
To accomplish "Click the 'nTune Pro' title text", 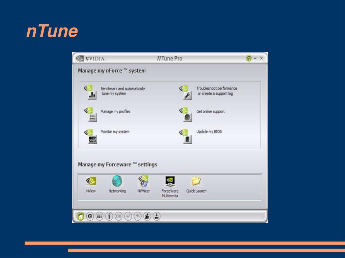I will click(x=169, y=59).
